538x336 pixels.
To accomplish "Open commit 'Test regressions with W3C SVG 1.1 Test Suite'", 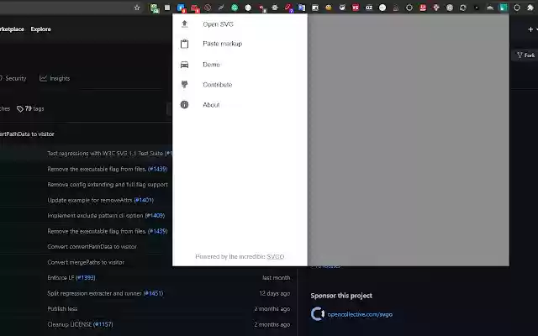I will coord(106,153).
